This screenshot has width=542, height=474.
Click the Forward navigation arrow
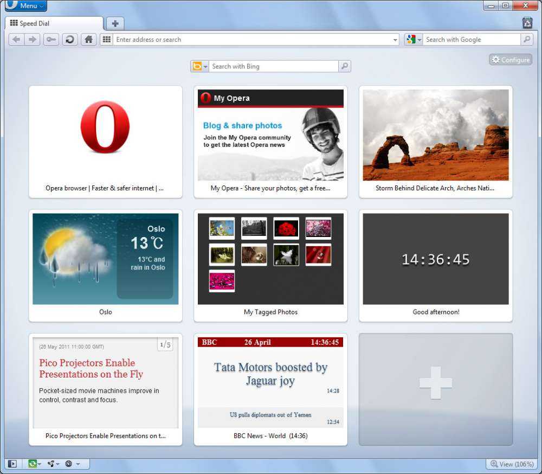[x=33, y=40]
